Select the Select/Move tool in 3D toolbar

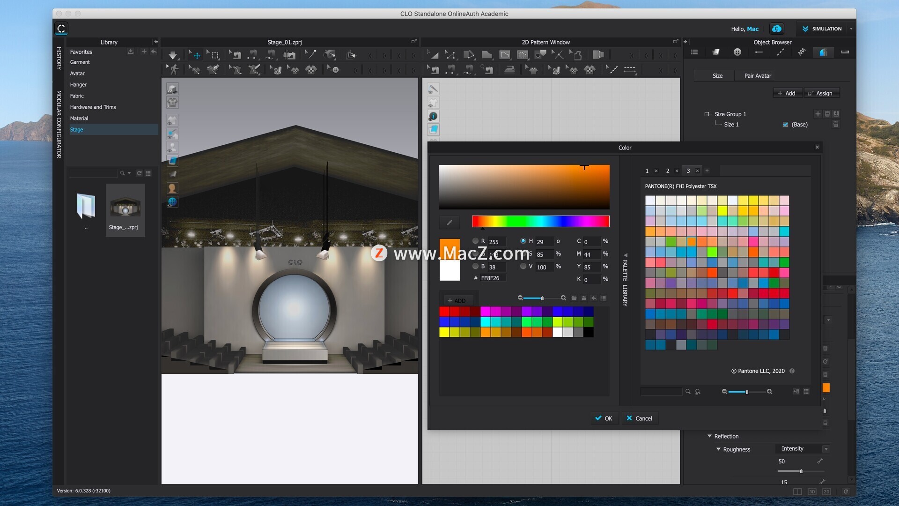[195, 55]
